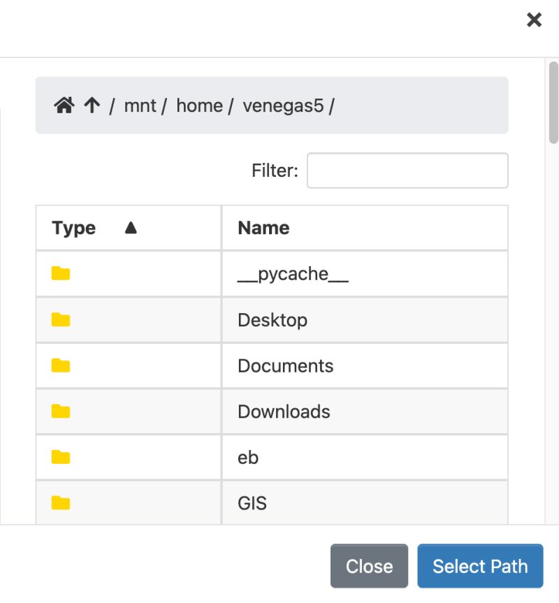Click inside the Filter input box
Viewport: 559px width, 603px height.
pos(407,170)
